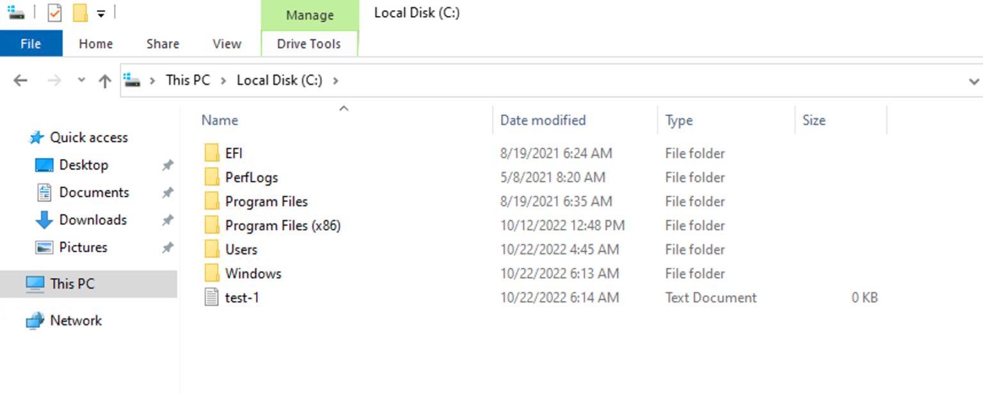The width and height of the screenshot is (983, 394).
Task: Open the Drive Tools tab
Action: click(x=308, y=43)
